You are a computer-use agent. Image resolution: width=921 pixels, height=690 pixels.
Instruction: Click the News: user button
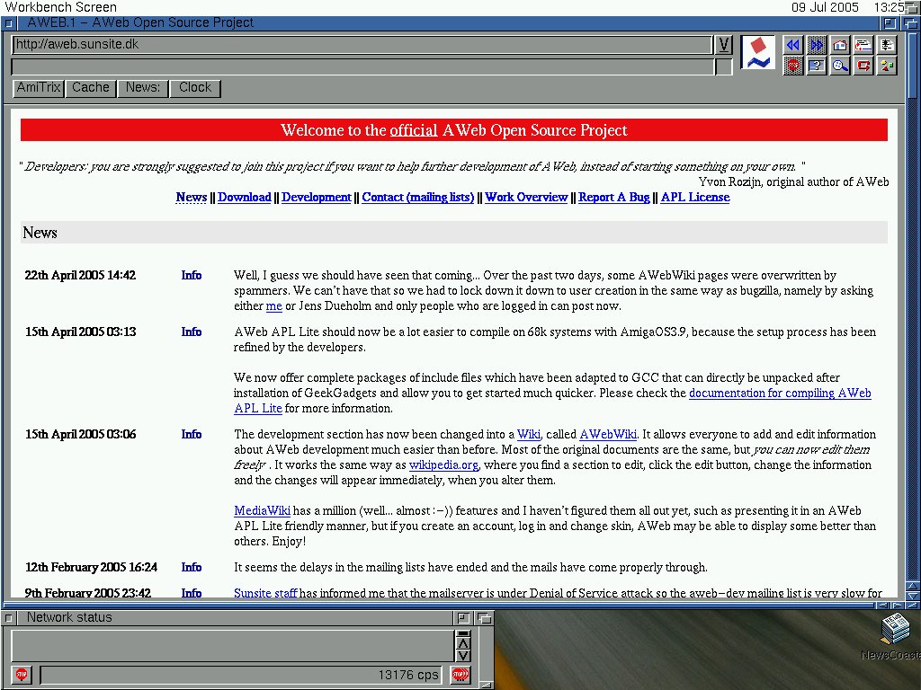point(143,87)
